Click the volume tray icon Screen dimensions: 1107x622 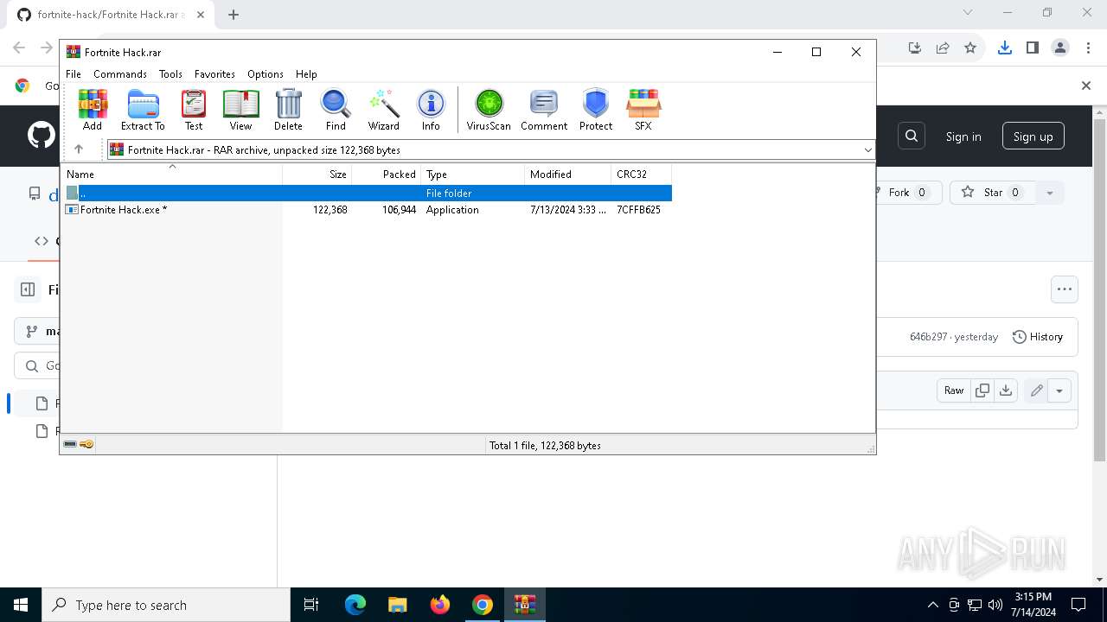(995, 605)
